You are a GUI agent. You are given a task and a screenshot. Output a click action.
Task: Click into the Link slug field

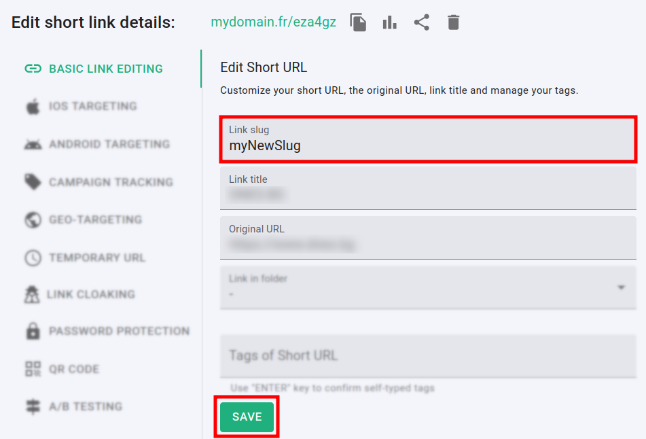[427, 145]
